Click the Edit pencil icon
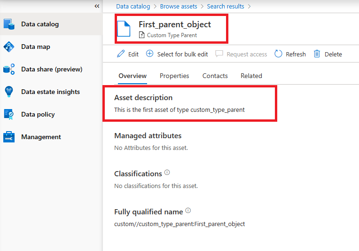This screenshot has height=251, width=359. tap(121, 54)
